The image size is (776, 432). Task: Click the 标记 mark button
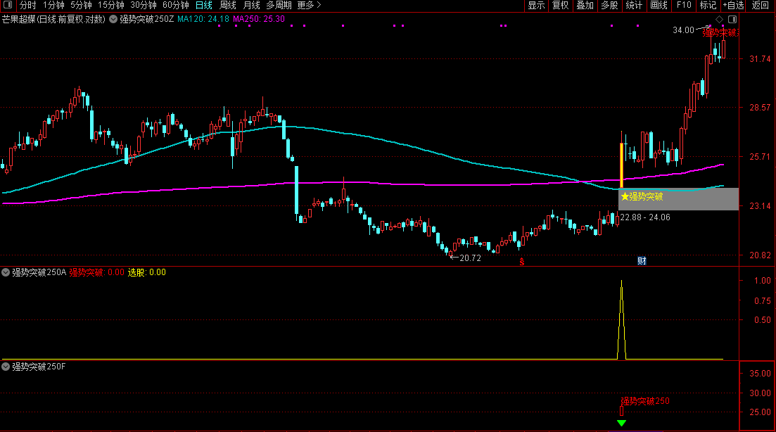pos(708,6)
